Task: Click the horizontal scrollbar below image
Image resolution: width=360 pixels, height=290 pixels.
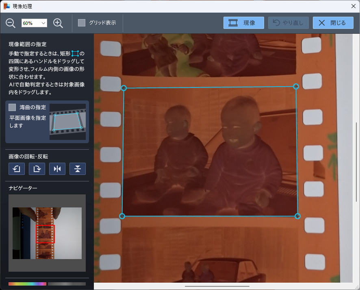Action: tap(217, 286)
